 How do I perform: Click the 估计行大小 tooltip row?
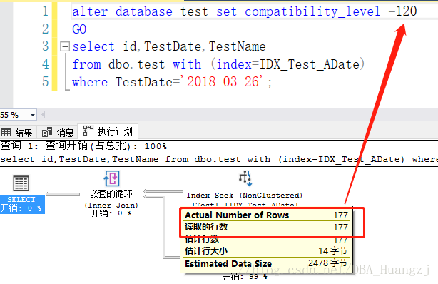pyautogui.click(x=266, y=251)
